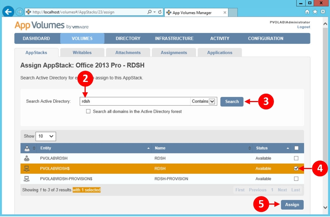Click the Logout link
The image size is (330, 217).
pos(304,27)
